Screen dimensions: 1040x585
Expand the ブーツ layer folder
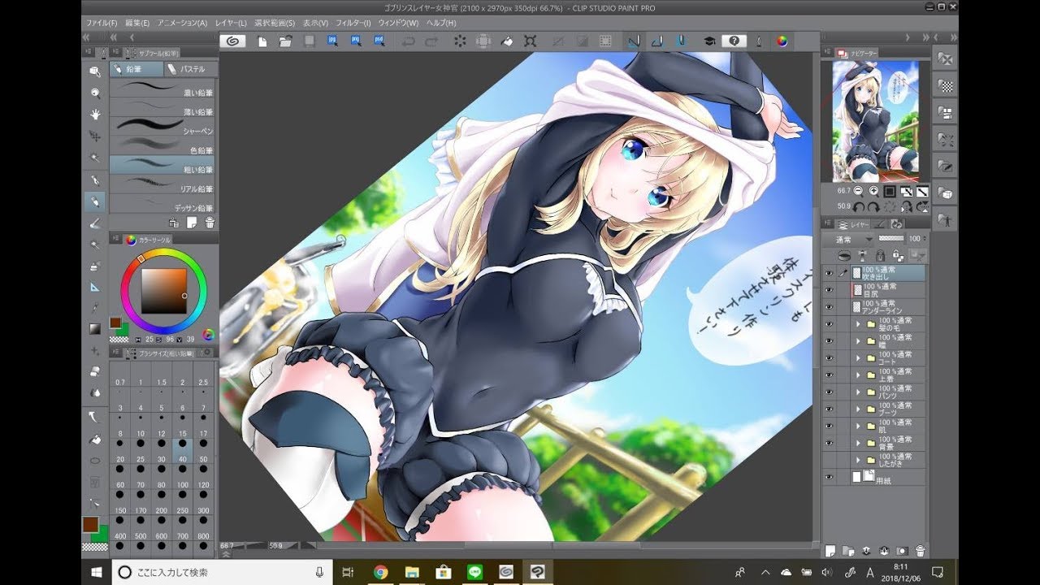click(858, 410)
